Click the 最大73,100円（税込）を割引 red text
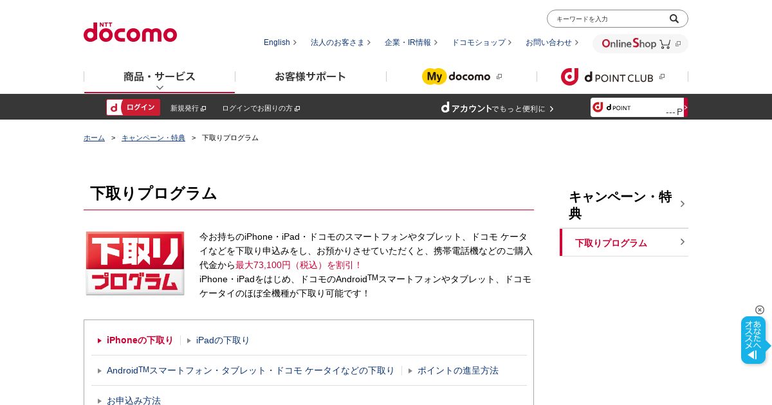The height and width of the screenshot is (405, 772). [x=299, y=265]
